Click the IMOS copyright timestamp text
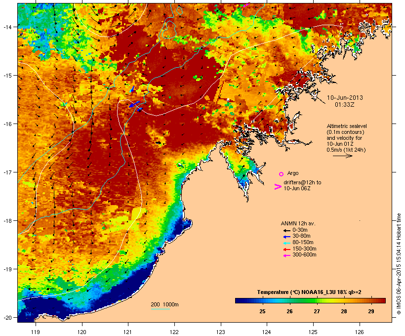405x336 pixels. point(399,264)
